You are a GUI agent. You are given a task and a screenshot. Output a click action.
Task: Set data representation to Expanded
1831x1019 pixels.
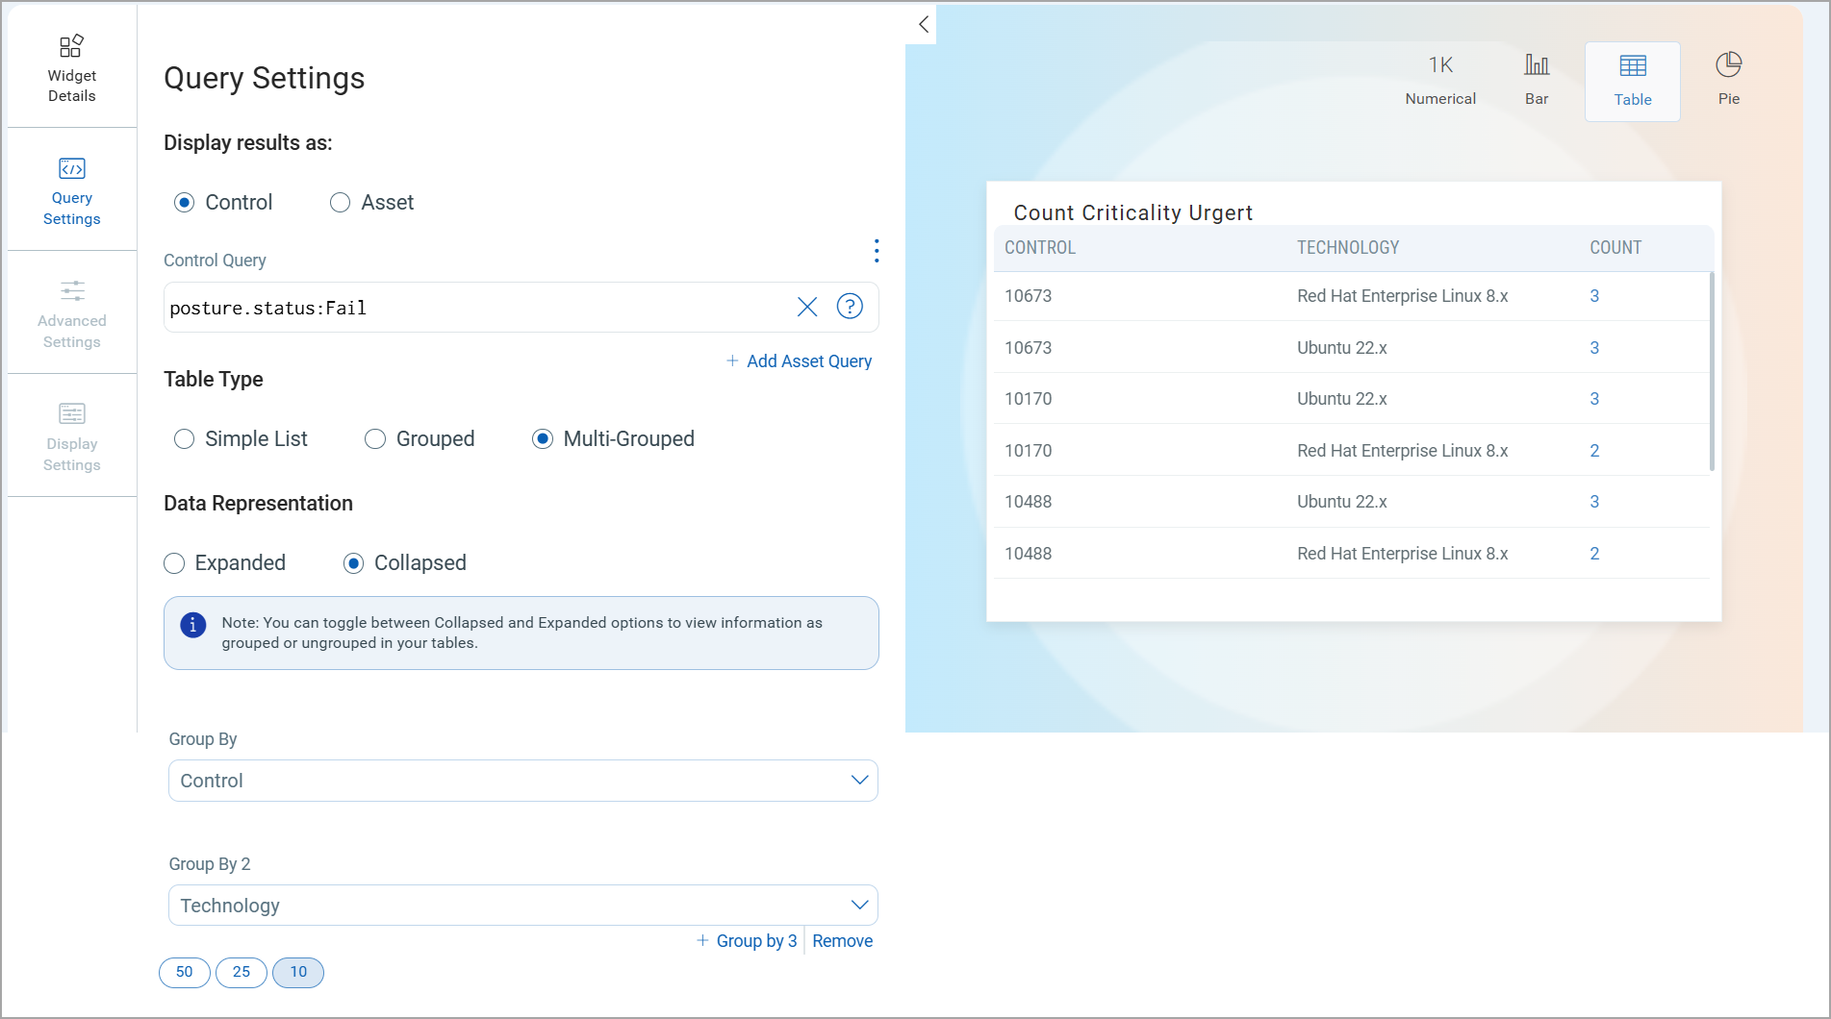click(x=224, y=563)
